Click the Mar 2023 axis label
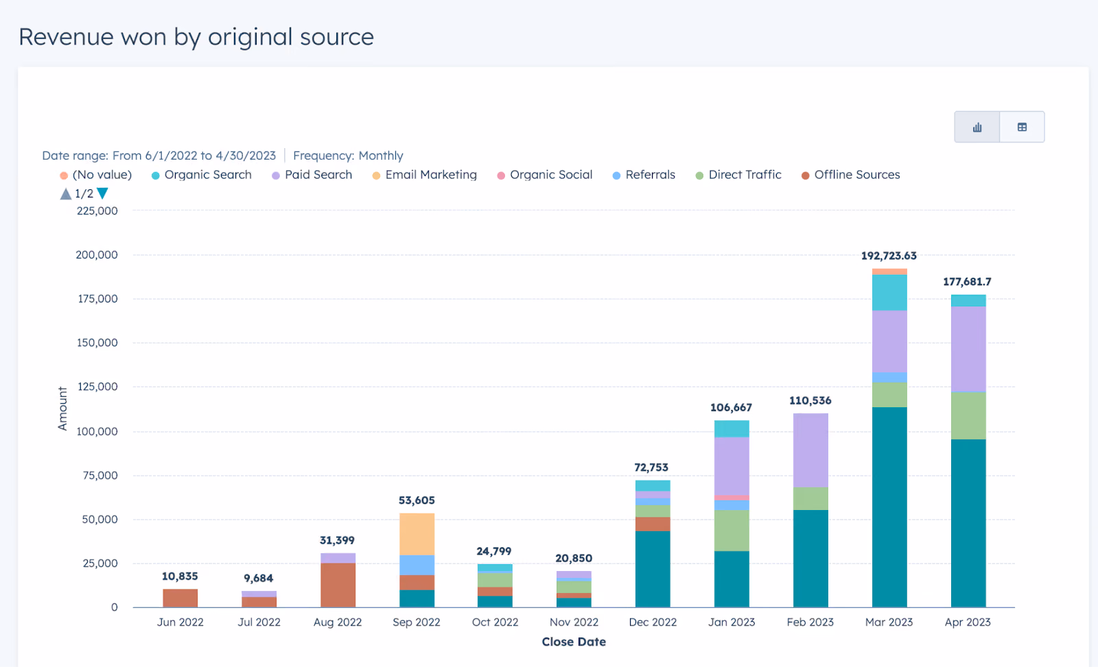The width and height of the screenshot is (1098, 667). (889, 622)
